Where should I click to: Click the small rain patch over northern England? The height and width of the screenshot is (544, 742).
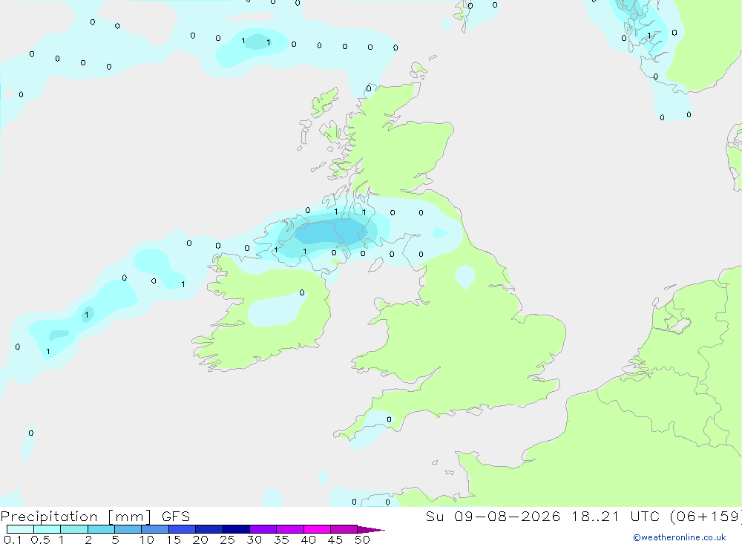(x=465, y=277)
